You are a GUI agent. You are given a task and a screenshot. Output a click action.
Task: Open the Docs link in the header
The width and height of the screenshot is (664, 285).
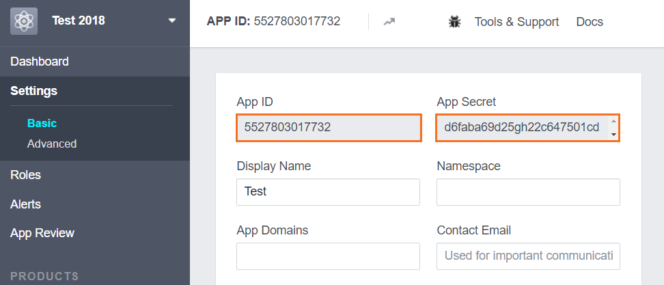tap(590, 22)
